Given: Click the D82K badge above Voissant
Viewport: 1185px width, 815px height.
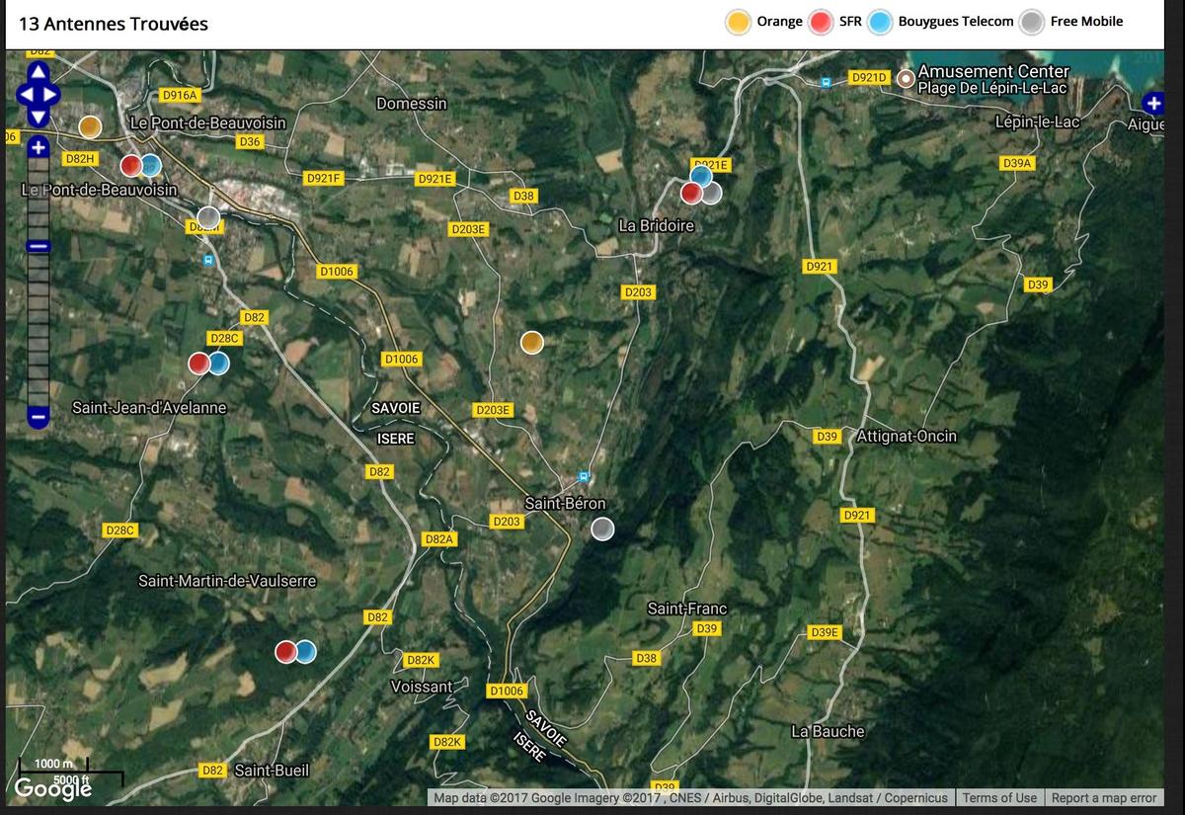Looking at the screenshot, I should (x=422, y=660).
